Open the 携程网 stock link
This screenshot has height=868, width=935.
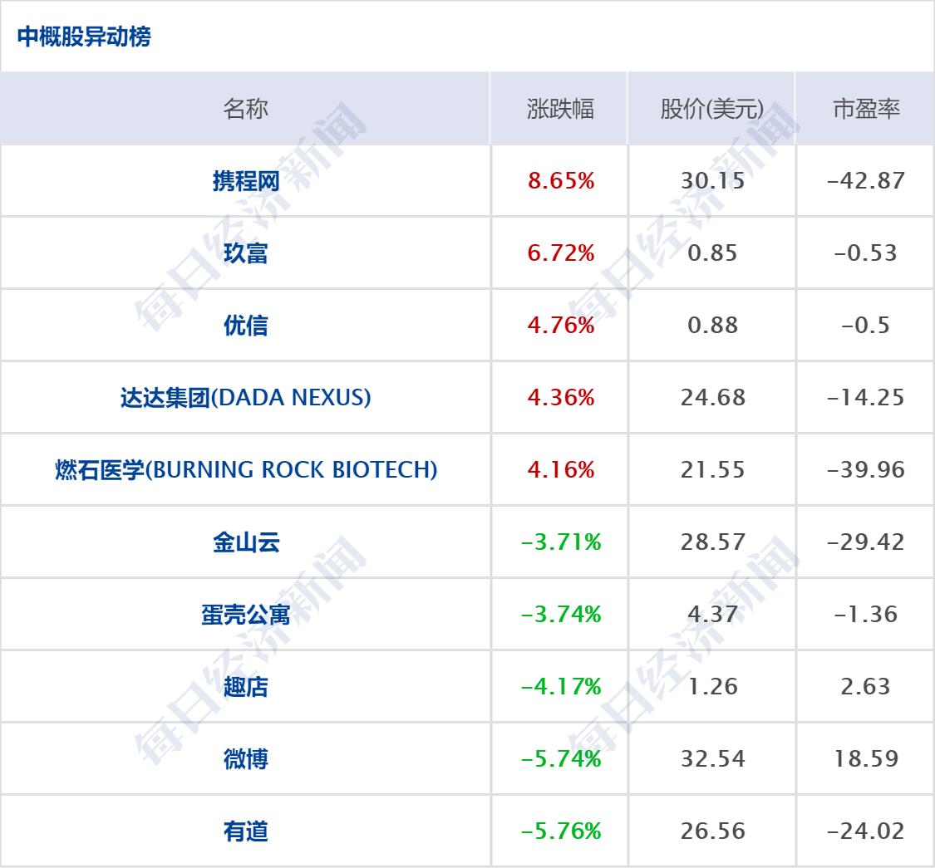pyautogui.click(x=246, y=181)
